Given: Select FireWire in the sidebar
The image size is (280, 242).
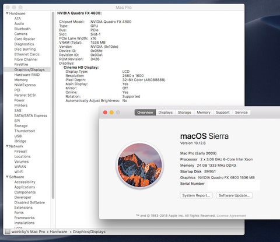Looking at the screenshot, I should point(21,64).
